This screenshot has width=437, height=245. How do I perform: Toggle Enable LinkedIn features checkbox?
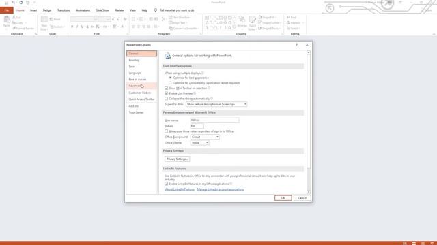[167, 184]
